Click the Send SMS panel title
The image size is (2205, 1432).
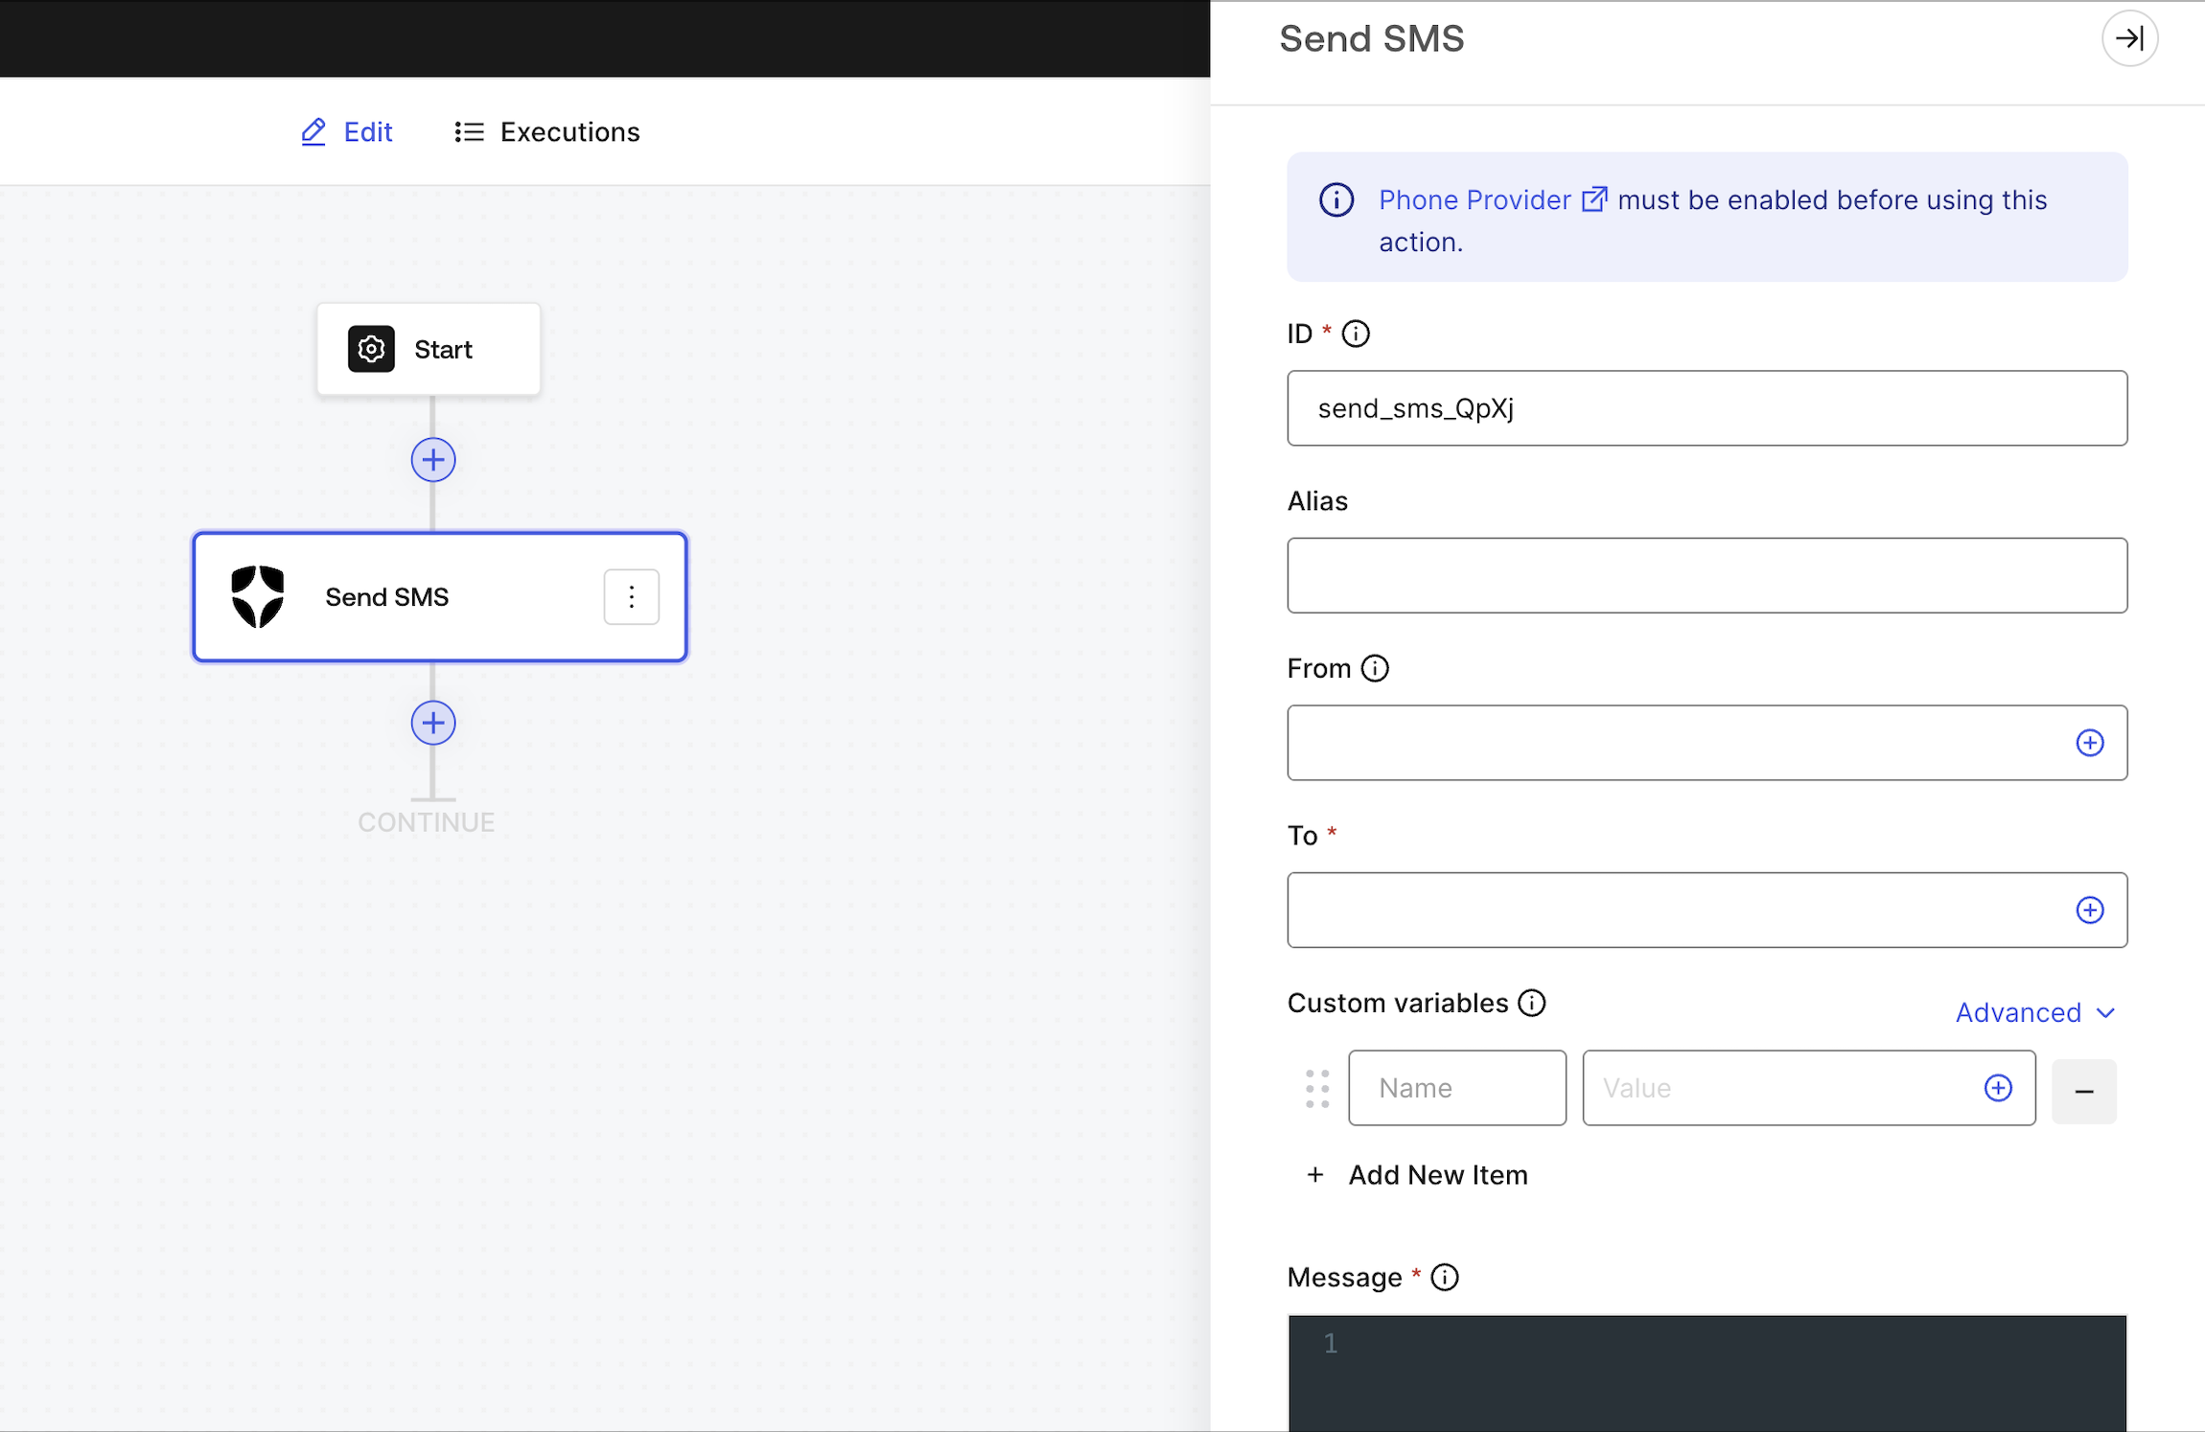1372,38
